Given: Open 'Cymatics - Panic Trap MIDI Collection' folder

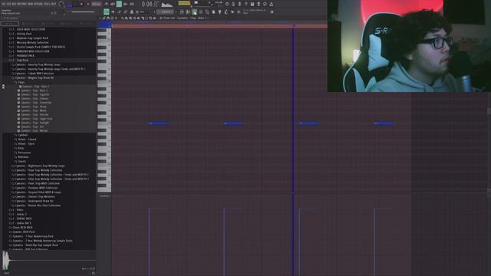Looking at the screenshot, I should [38, 183].
